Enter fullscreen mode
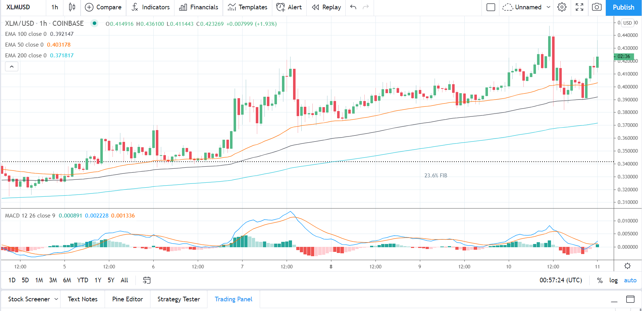 tap(579, 7)
